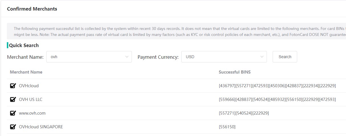The height and width of the screenshot is (136, 346).
Task: Click the Successful BINS column header
Action: [235, 72]
